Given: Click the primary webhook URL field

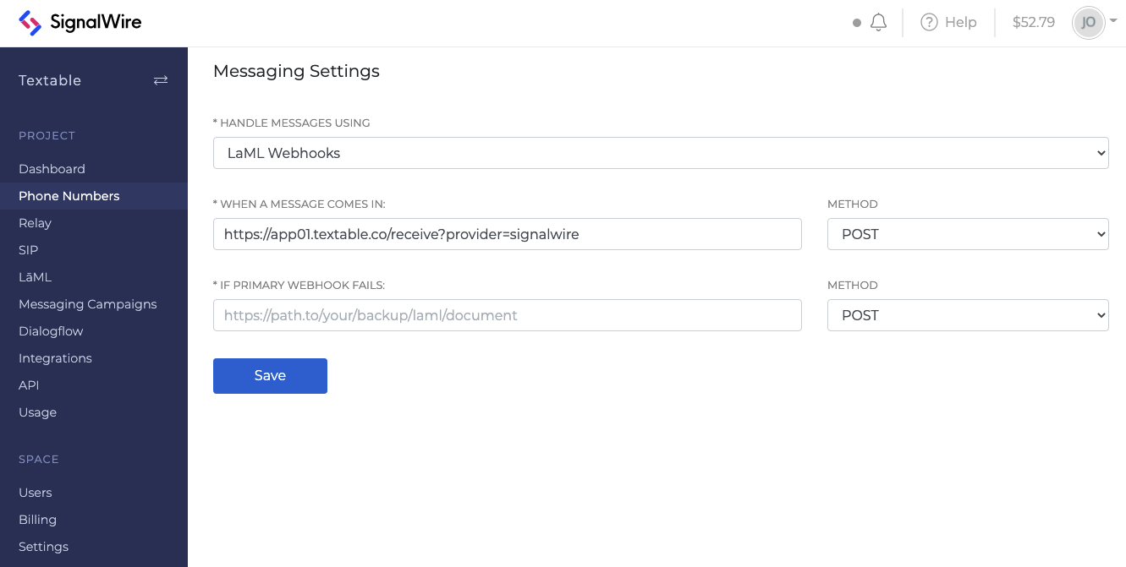Looking at the screenshot, I should coord(508,234).
